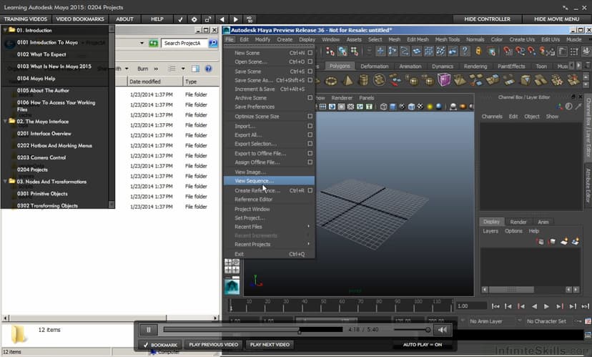
Task: Click PLAY PREVIOUS VIDEO button
Action: [214, 345]
